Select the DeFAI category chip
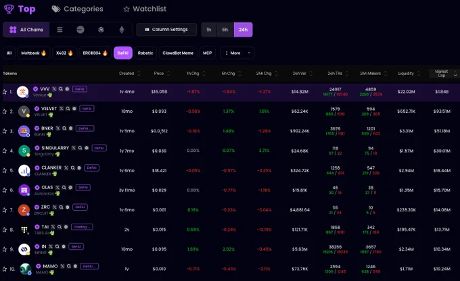This screenshot has height=281, width=460. pyautogui.click(x=123, y=53)
